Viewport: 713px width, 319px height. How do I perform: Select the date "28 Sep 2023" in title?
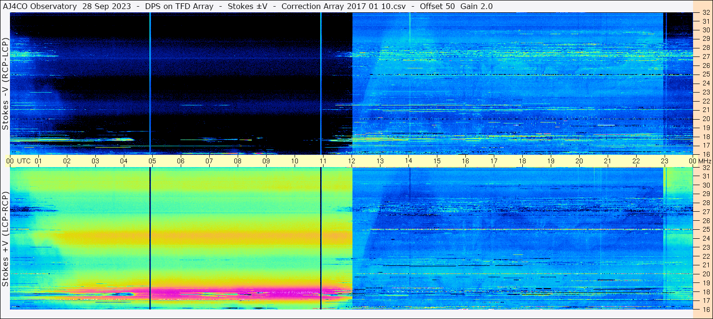(107, 6)
